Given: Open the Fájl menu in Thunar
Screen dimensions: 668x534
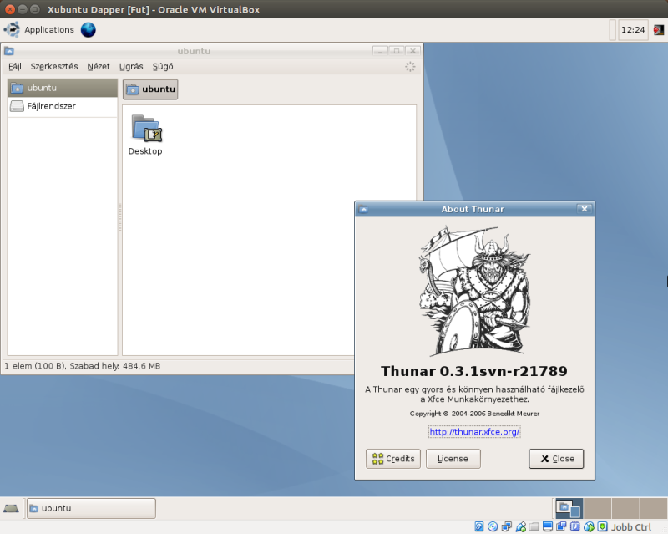Looking at the screenshot, I should [x=15, y=67].
